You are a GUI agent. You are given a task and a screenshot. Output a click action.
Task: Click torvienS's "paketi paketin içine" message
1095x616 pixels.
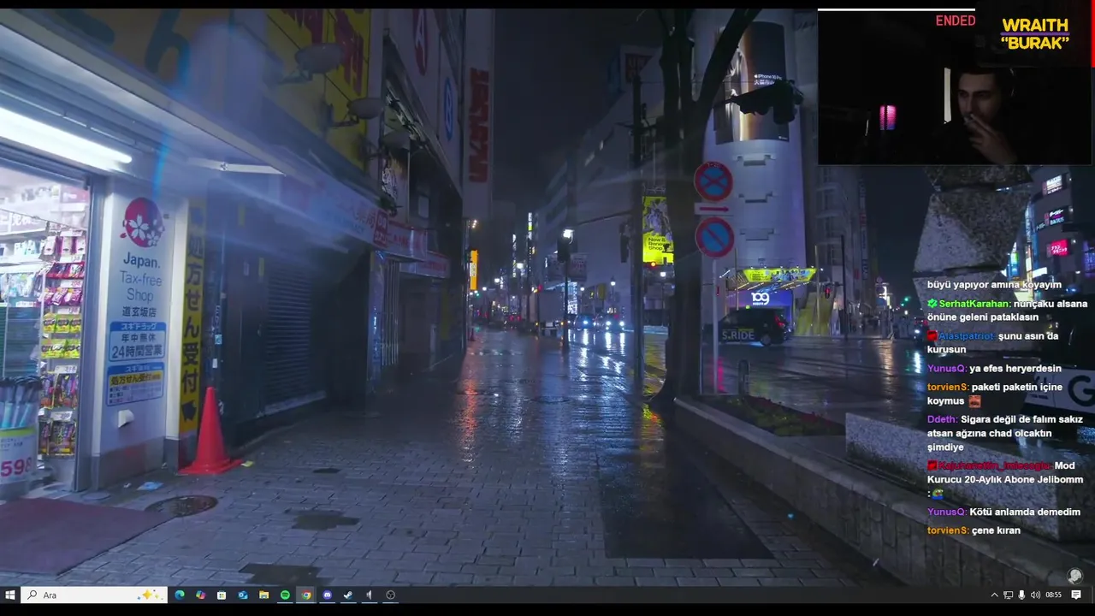(x=1018, y=387)
